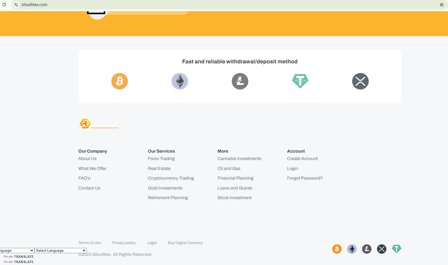The width and height of the screenshot is (448, 265).
Task: Click the small footer Bitcoin icon
Action: pyautogui.click(x=337, y=249)
